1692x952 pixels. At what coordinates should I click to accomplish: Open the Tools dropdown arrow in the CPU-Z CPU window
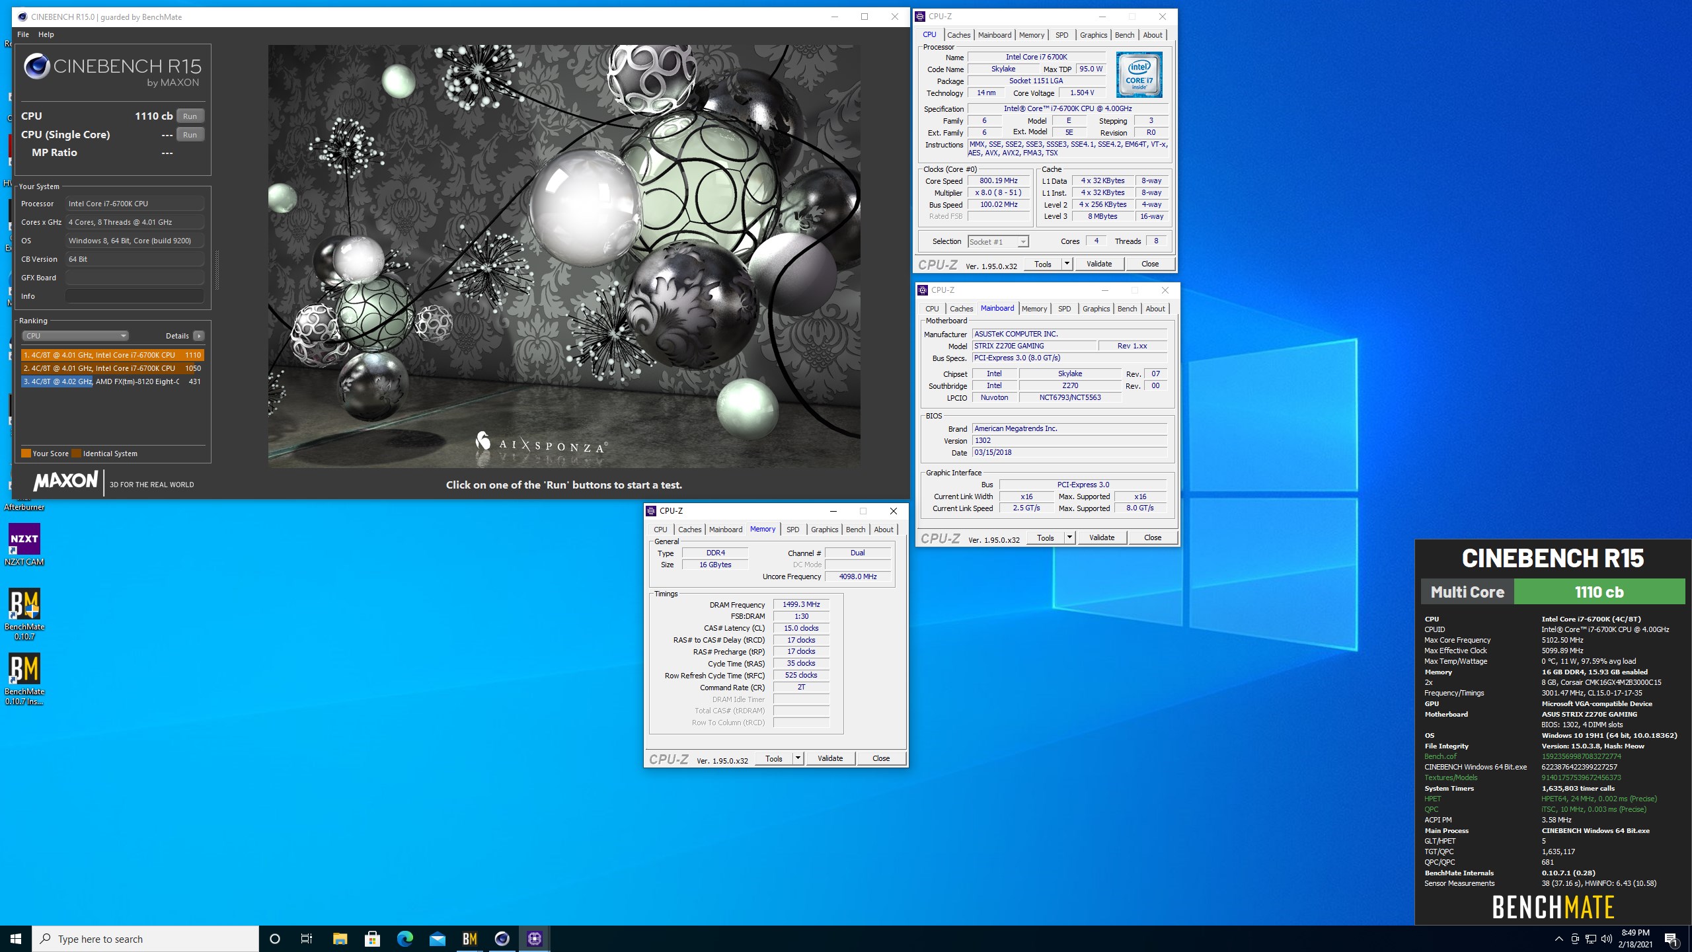(1066, 264)
